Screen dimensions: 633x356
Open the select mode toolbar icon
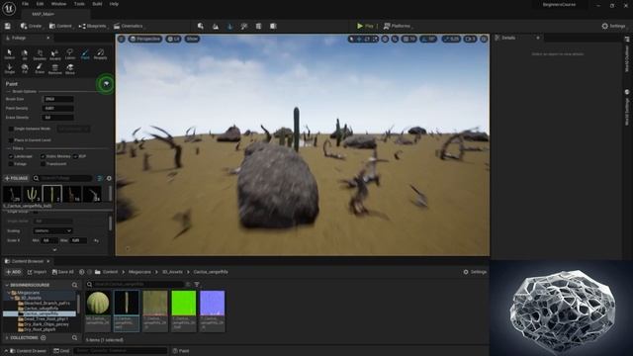[x=201, y=27]
